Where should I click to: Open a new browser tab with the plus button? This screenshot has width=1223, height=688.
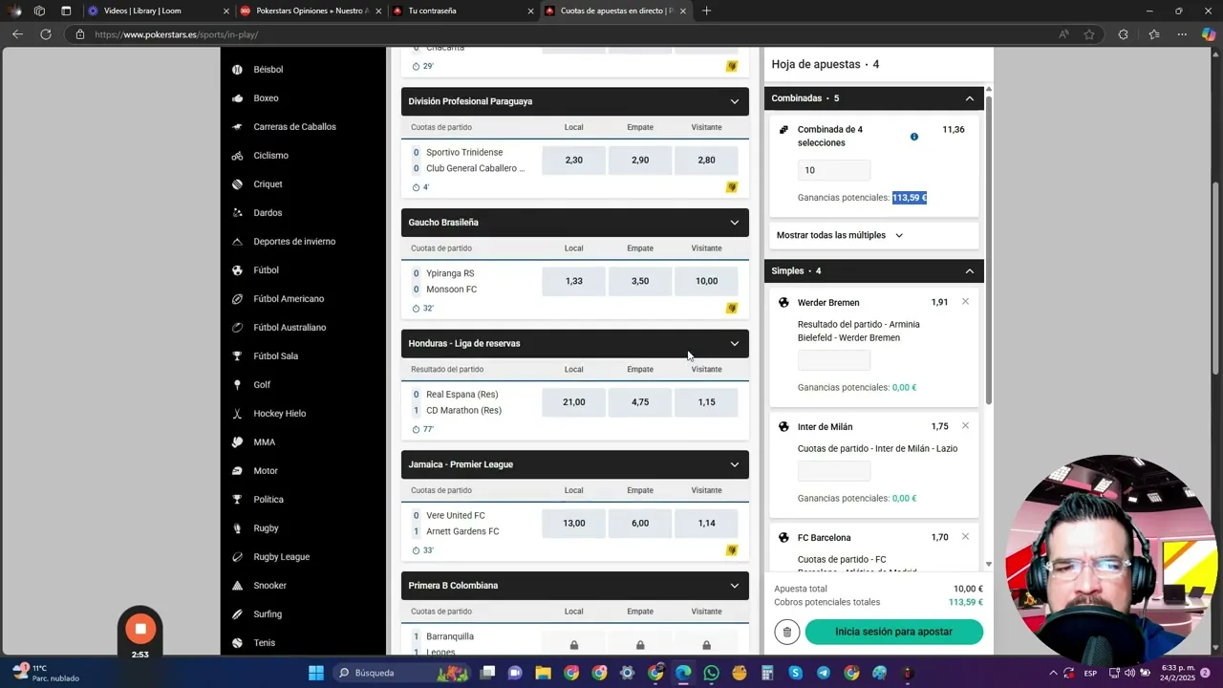(x=706, y=11)
